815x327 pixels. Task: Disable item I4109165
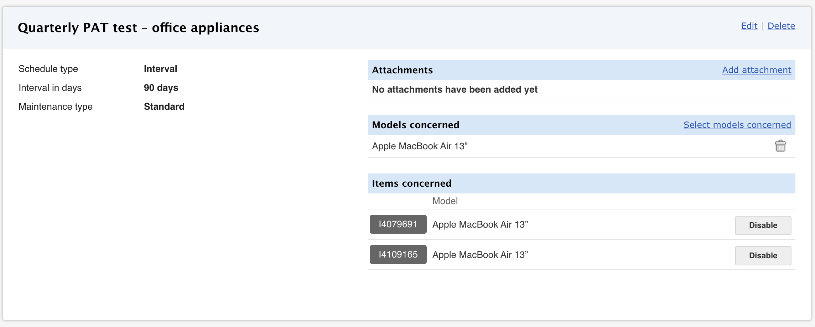pos(763,256)
